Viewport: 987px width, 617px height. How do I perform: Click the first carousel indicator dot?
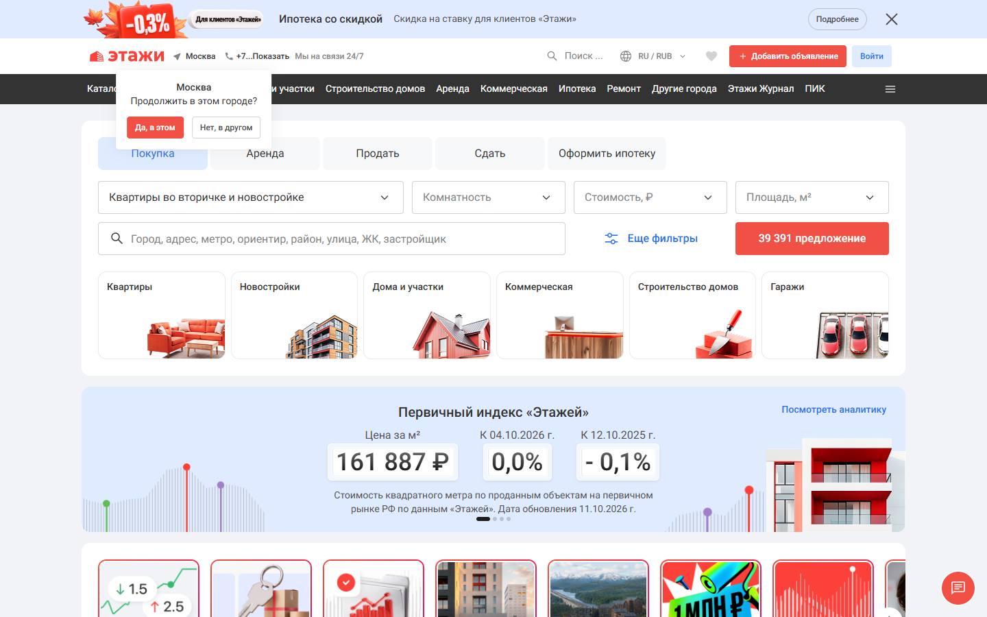483,519
